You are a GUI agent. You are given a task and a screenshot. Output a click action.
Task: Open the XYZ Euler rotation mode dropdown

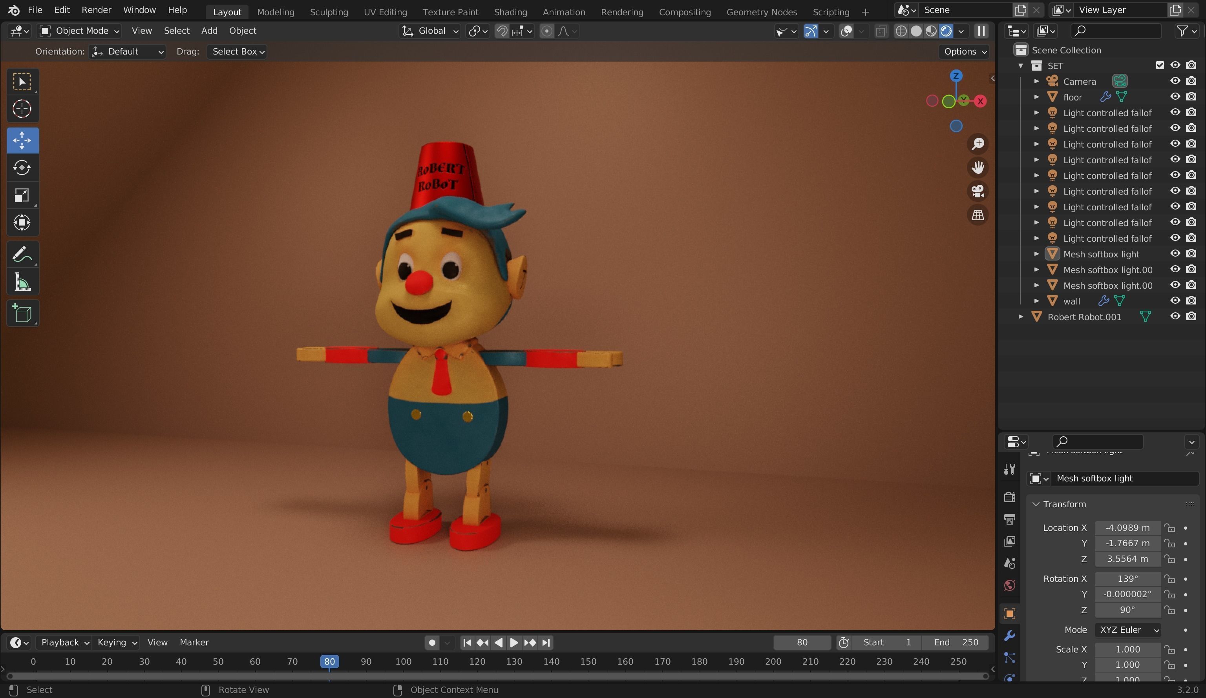tap(1127, 630)
